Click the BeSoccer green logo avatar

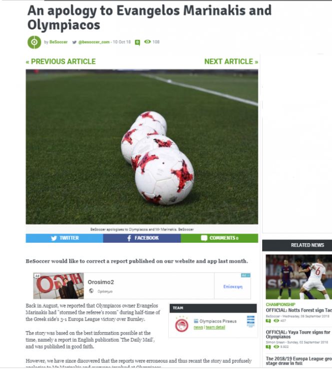[x=34, y=42]
